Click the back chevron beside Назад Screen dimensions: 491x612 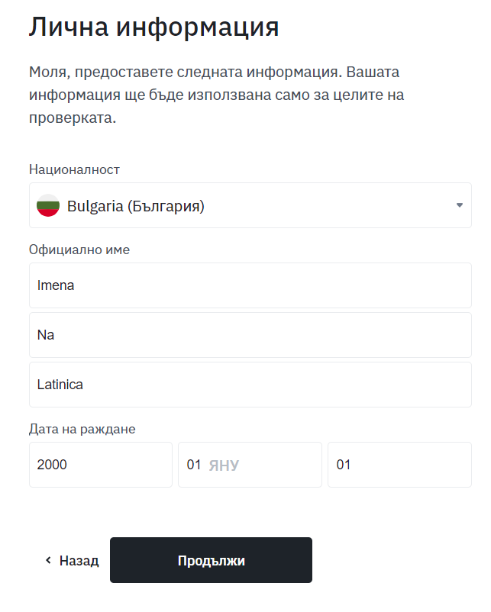coord(48,560)
